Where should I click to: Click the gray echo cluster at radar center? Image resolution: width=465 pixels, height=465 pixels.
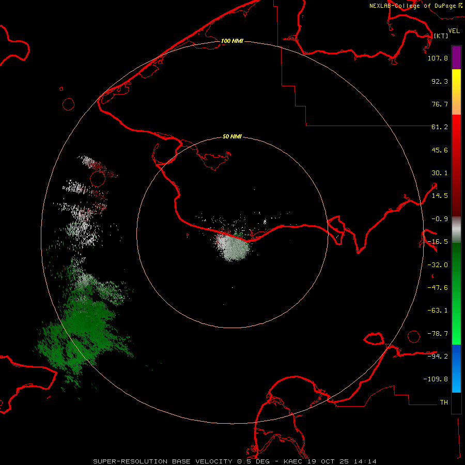click(233, 246)
